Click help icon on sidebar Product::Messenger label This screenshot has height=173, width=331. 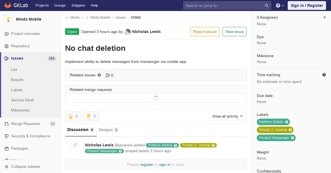point(292,138)
